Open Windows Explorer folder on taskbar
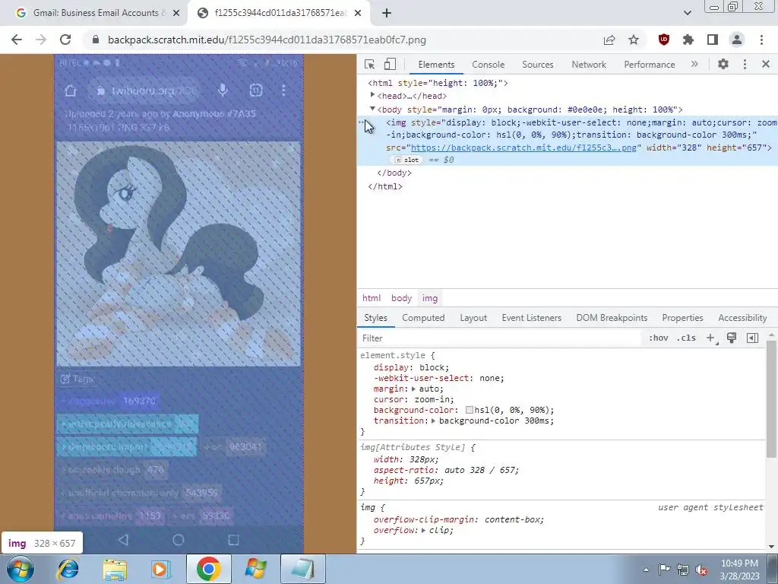 (115, 569)
